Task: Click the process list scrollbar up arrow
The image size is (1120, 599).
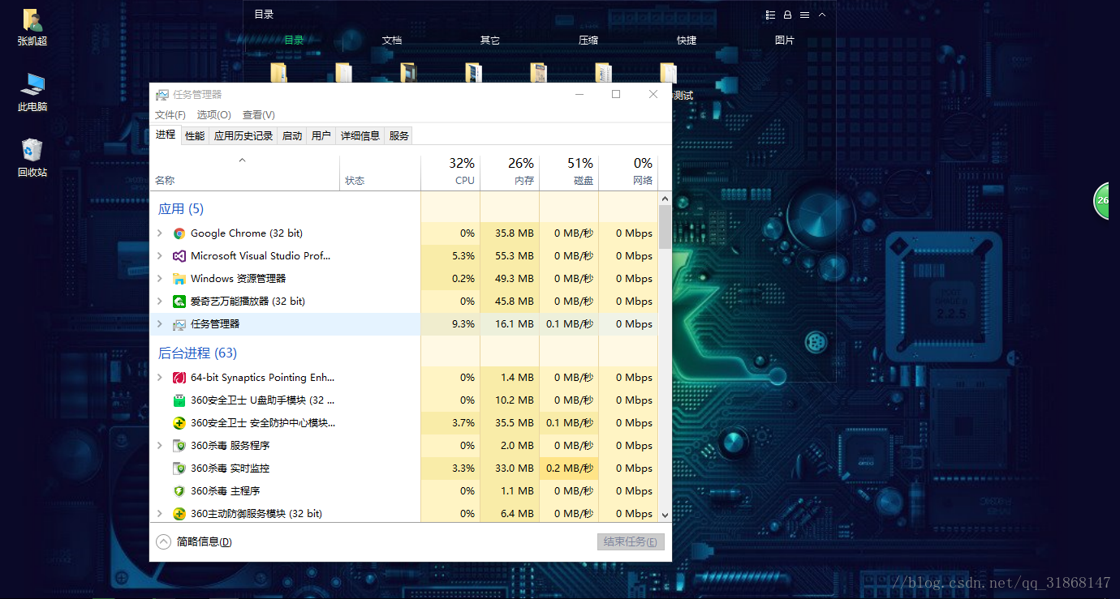Action: (666, 199)
